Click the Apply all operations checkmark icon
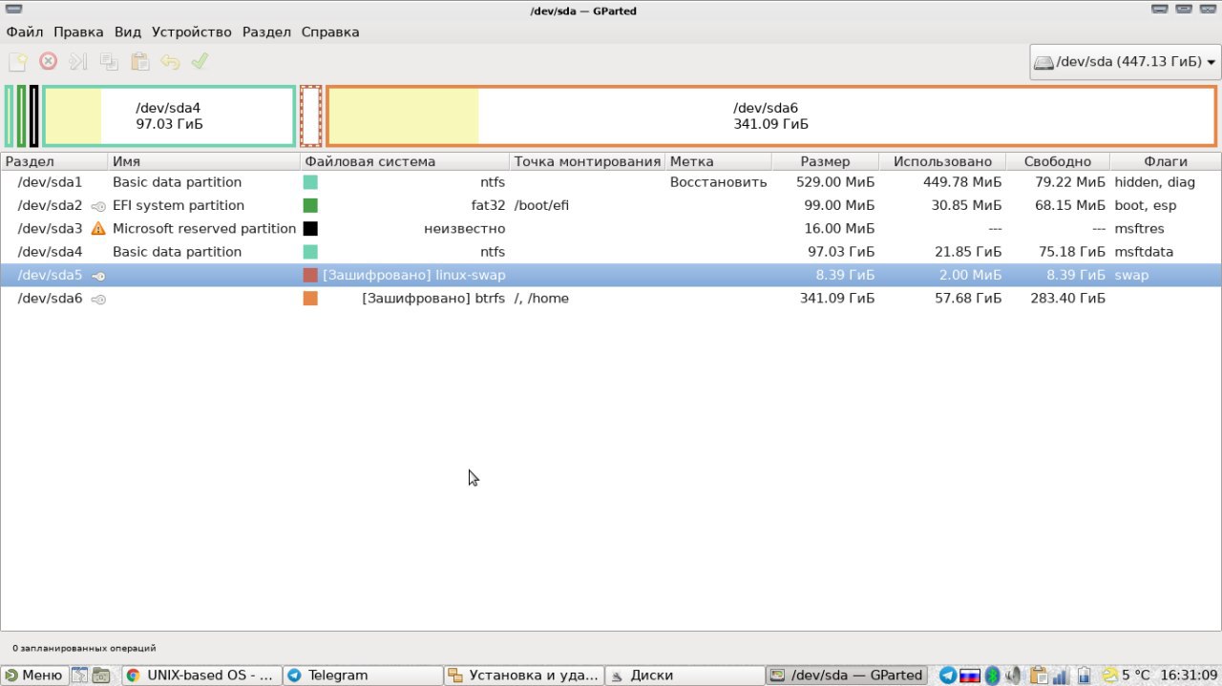Screen dimensions: 1222x686 click(200, 62)
